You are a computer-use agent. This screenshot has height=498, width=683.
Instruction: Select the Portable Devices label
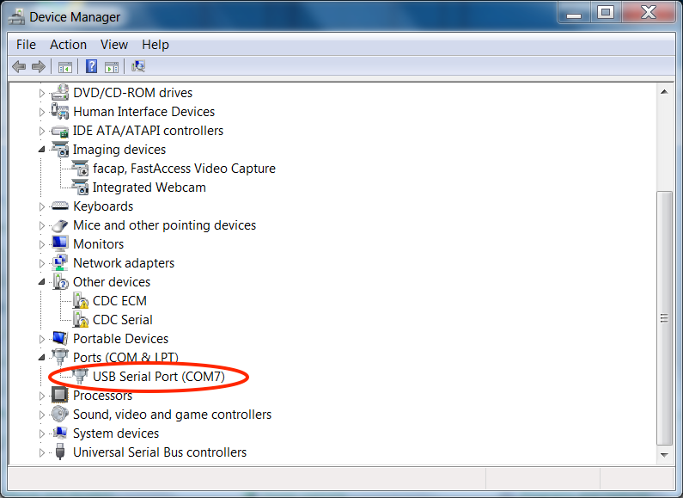(120, 338)
